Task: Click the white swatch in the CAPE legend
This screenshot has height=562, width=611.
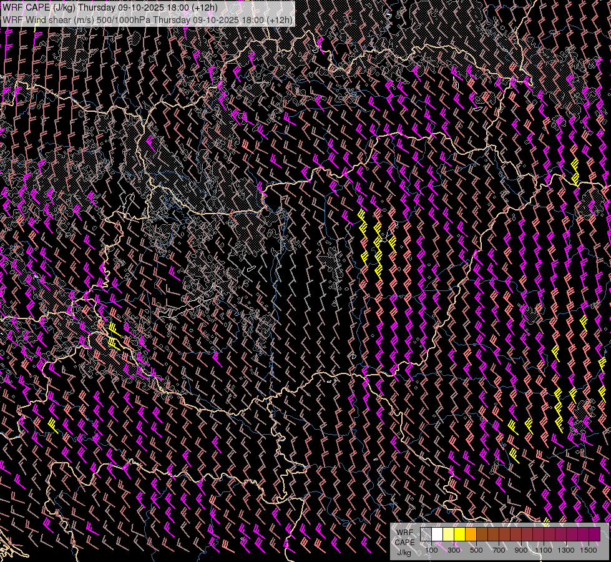Action: click(437, 535)
